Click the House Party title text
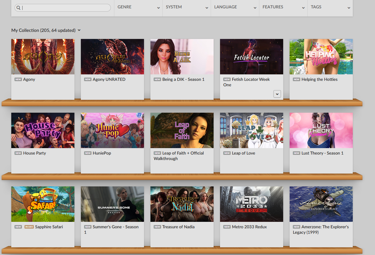Viewport: 375px width, 255px height. point(34,153)
